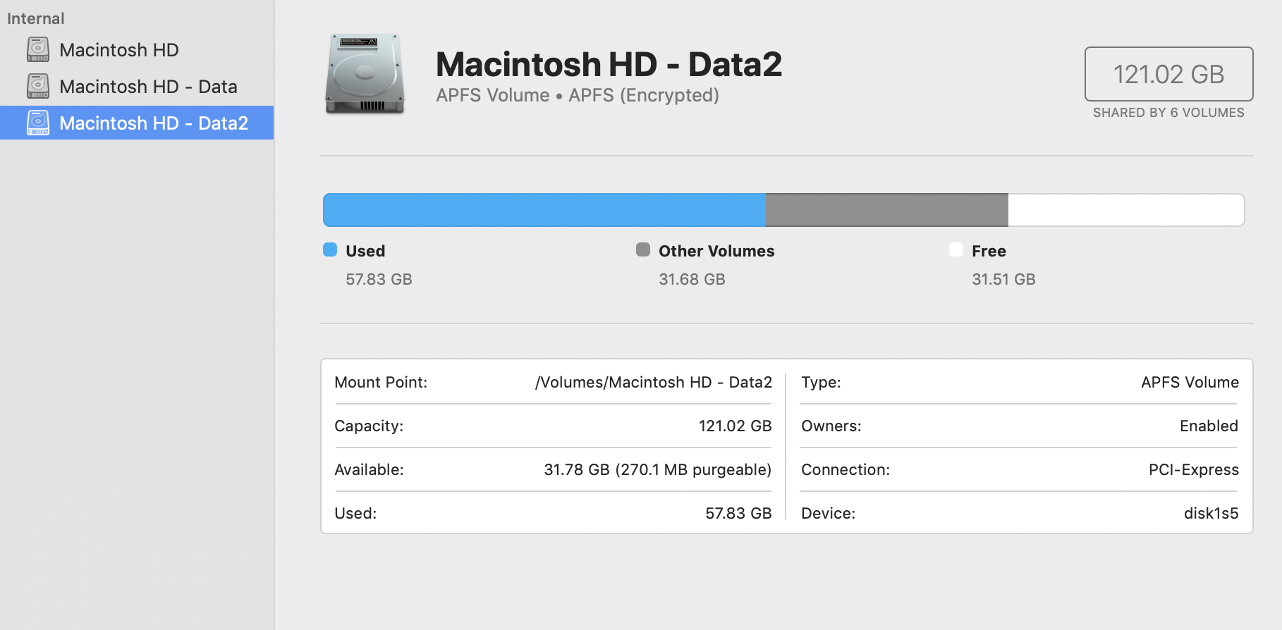Click the Macintosh HD - Data2 sidebar disk icon
This screenshot has width=1282, height=630.
click(38, 123)
